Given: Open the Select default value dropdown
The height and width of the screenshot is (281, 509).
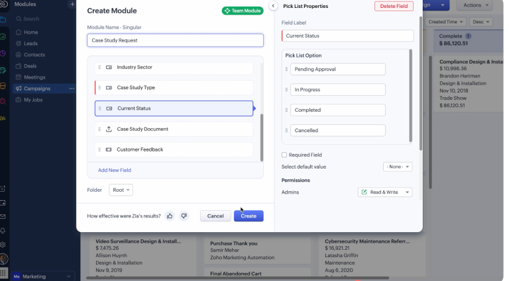Looking at the screenshot, I should 398,167.
